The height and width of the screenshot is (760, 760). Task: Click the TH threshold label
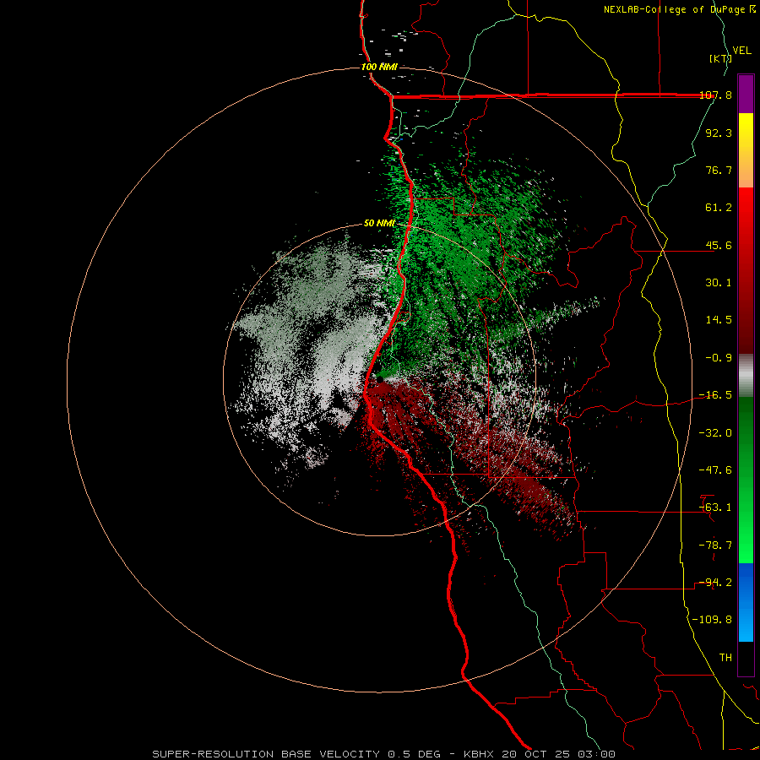tap(725, 658)
